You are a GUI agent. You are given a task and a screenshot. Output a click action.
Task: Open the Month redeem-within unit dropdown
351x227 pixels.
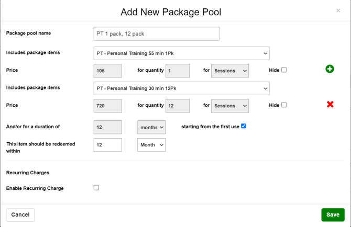pyautogui.click(x=151, y=145)
